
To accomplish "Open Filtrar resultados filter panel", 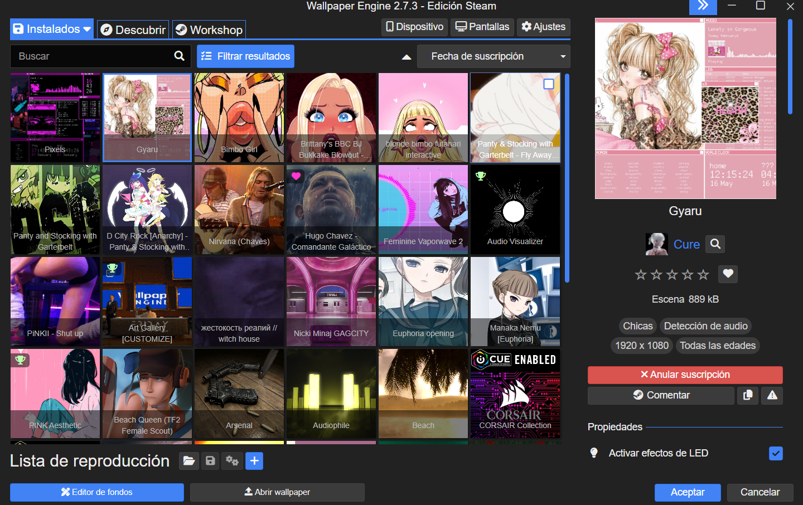I will tap(245, 56).
